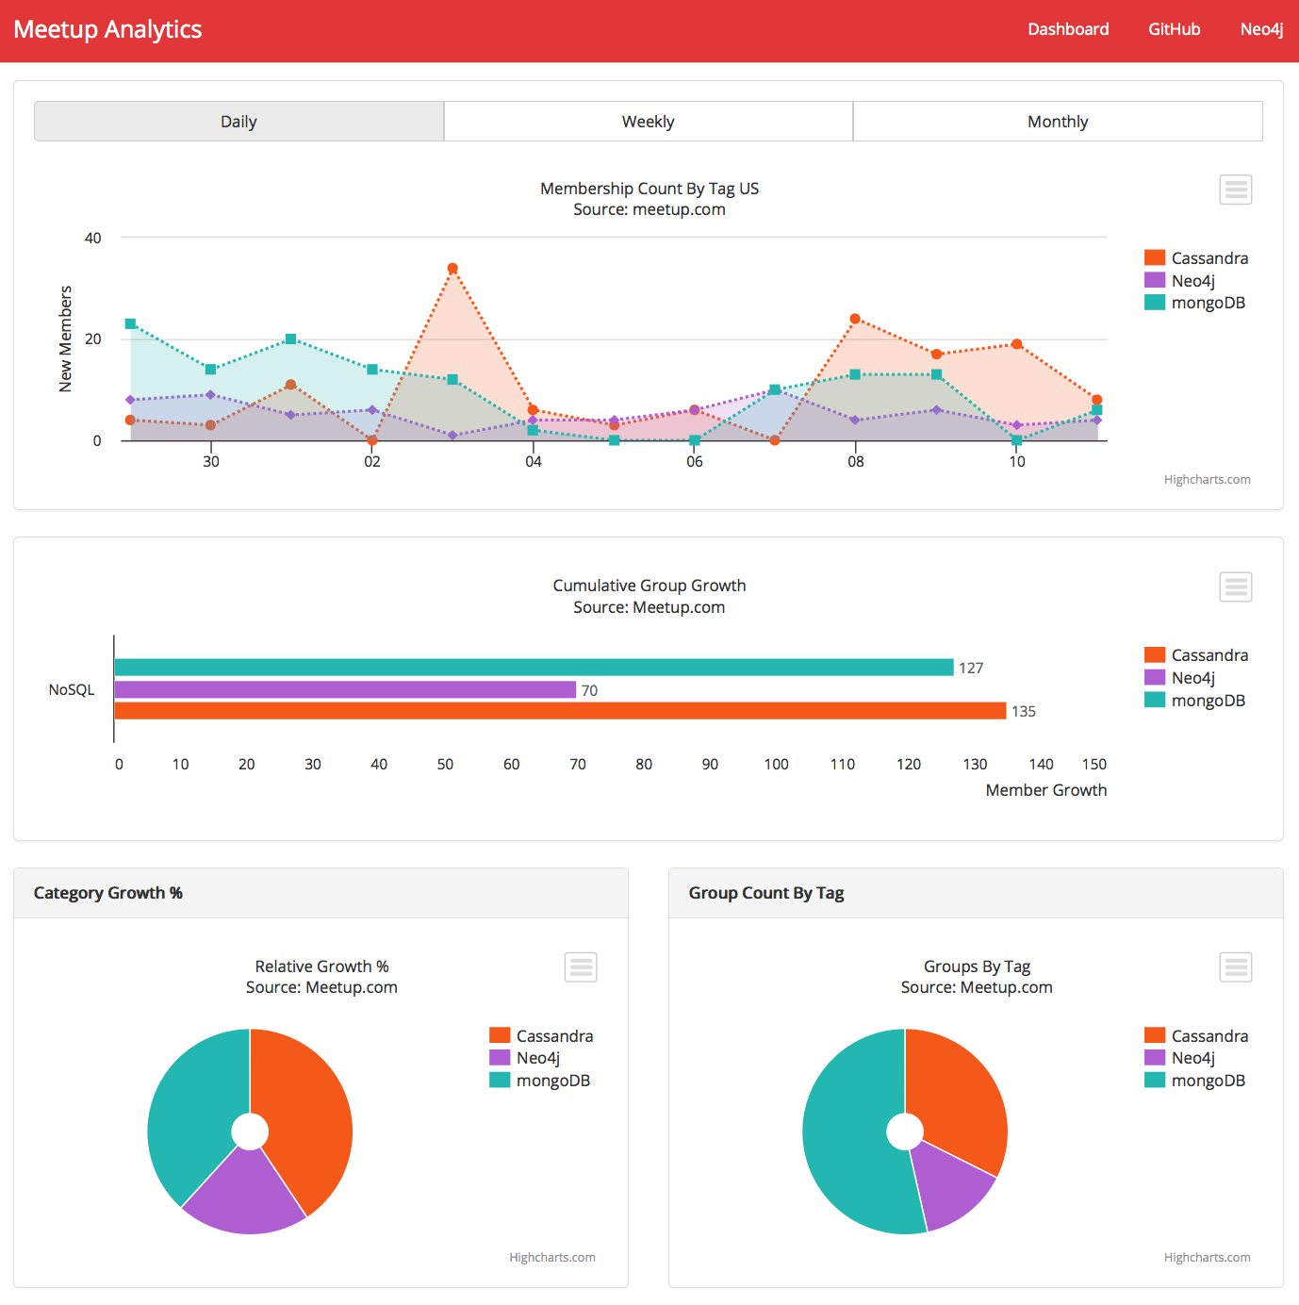
Task: Toggle Neo4j in Relative Growth % legend
Action: point(525,1058)
